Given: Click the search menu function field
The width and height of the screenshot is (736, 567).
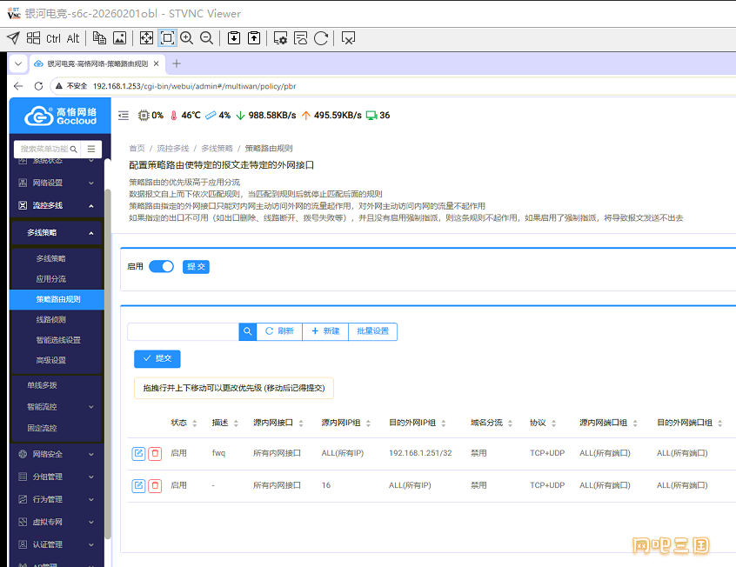Looking at the screenshot, I should (x=47, y=149).
